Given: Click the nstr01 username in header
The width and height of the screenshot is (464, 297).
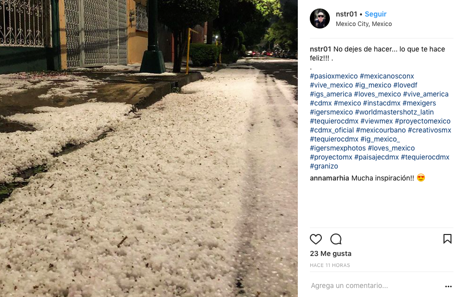Looking at the screenshot, I should pyautogui.click(x=346, y=14).
